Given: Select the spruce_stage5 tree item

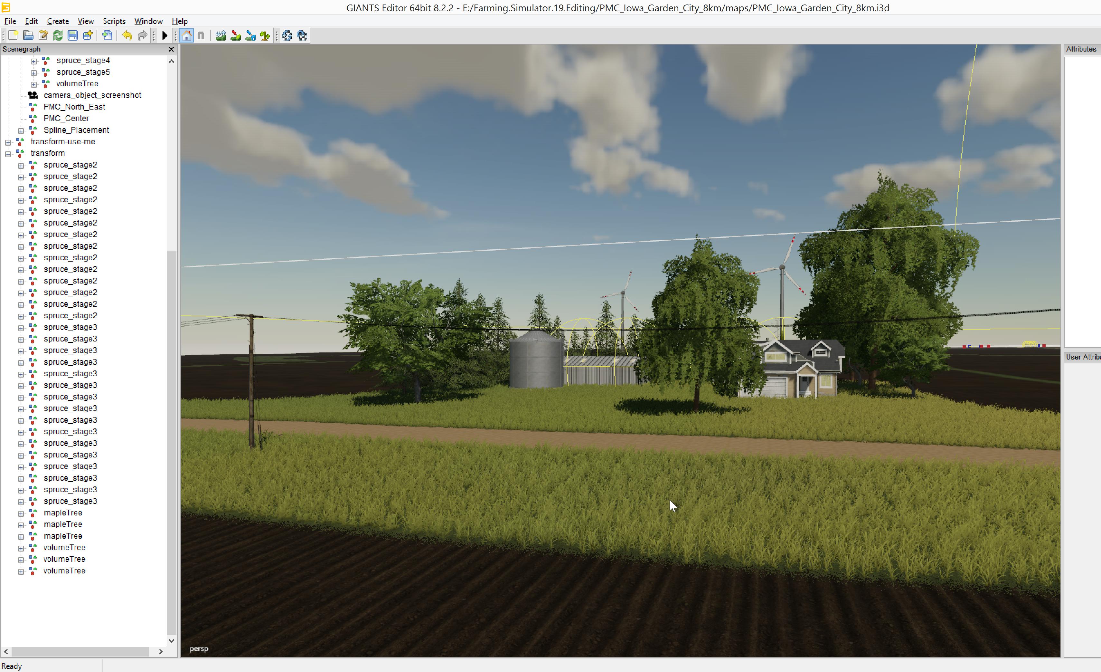Looking at the screenshot, I should (83, 72).
